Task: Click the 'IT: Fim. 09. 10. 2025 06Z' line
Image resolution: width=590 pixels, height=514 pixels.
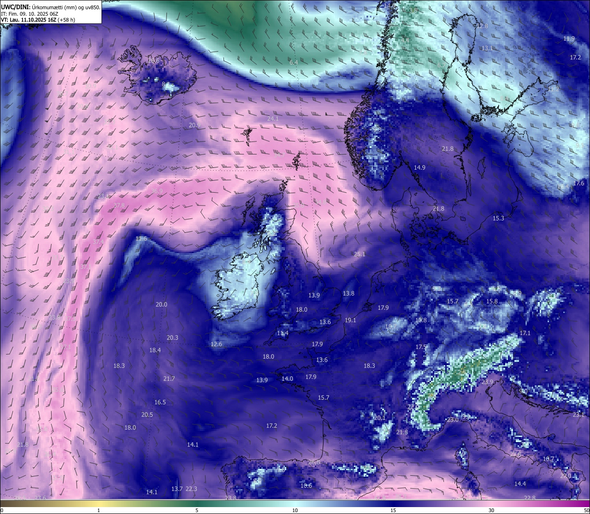Action: tap(29, 14)
